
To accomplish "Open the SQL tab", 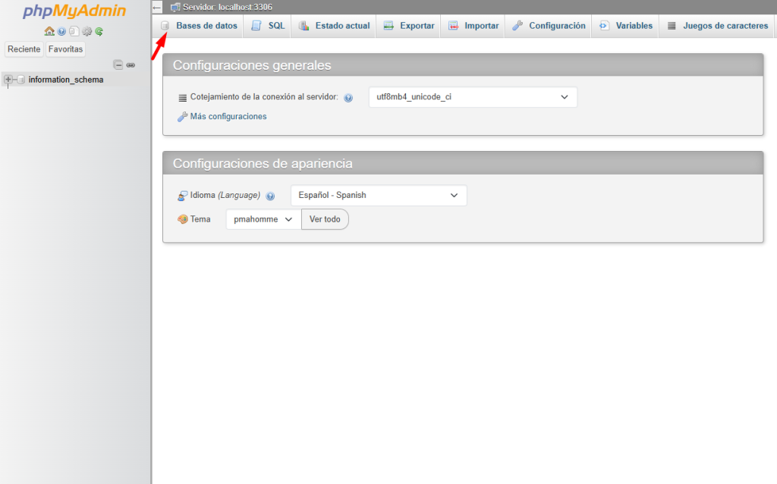I will coord(268,26).
